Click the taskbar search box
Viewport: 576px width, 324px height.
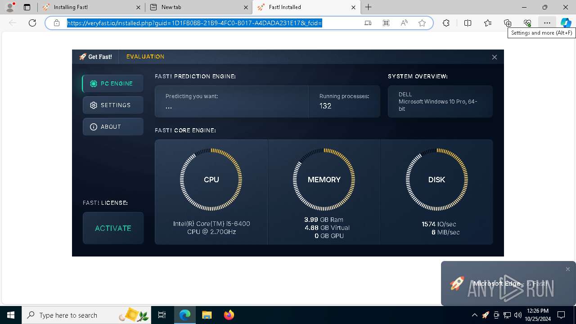[86, 315]
